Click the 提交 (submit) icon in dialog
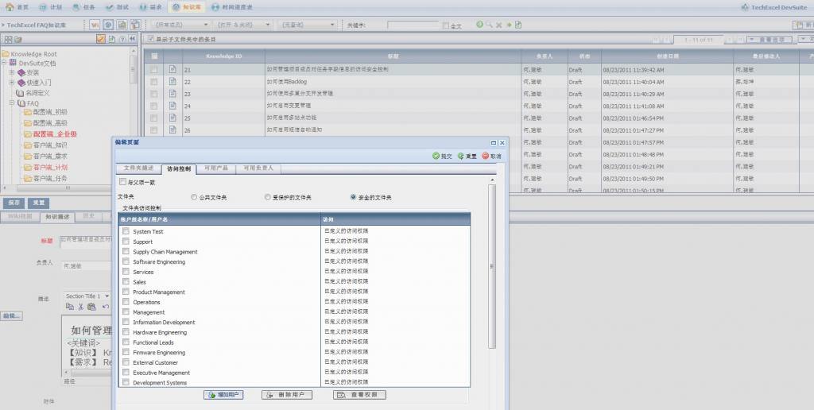The image size is (814, 410). pos(436,157)
